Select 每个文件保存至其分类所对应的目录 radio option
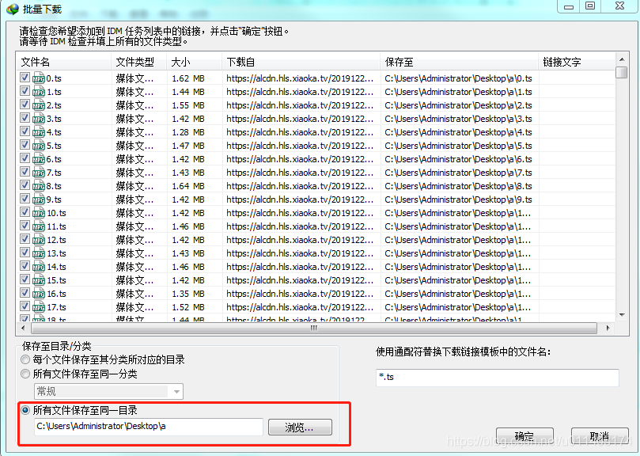This screenshot has height=456, width=640. tap(25, 359)
